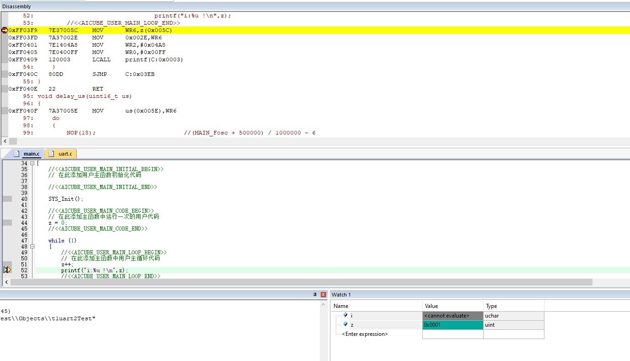Click the Enter expression field in Watch 1
Screen dimensions: 630x361
coord(365,334)
